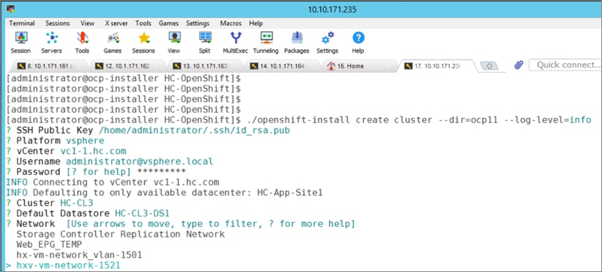Click the MobaXterm title bar app icon
The image size is (602, 272).
(x=10, y=8)
